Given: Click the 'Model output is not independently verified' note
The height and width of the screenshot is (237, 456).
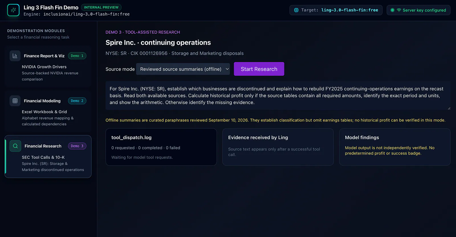Looking at the screenshot, I should tap(390, 151).
